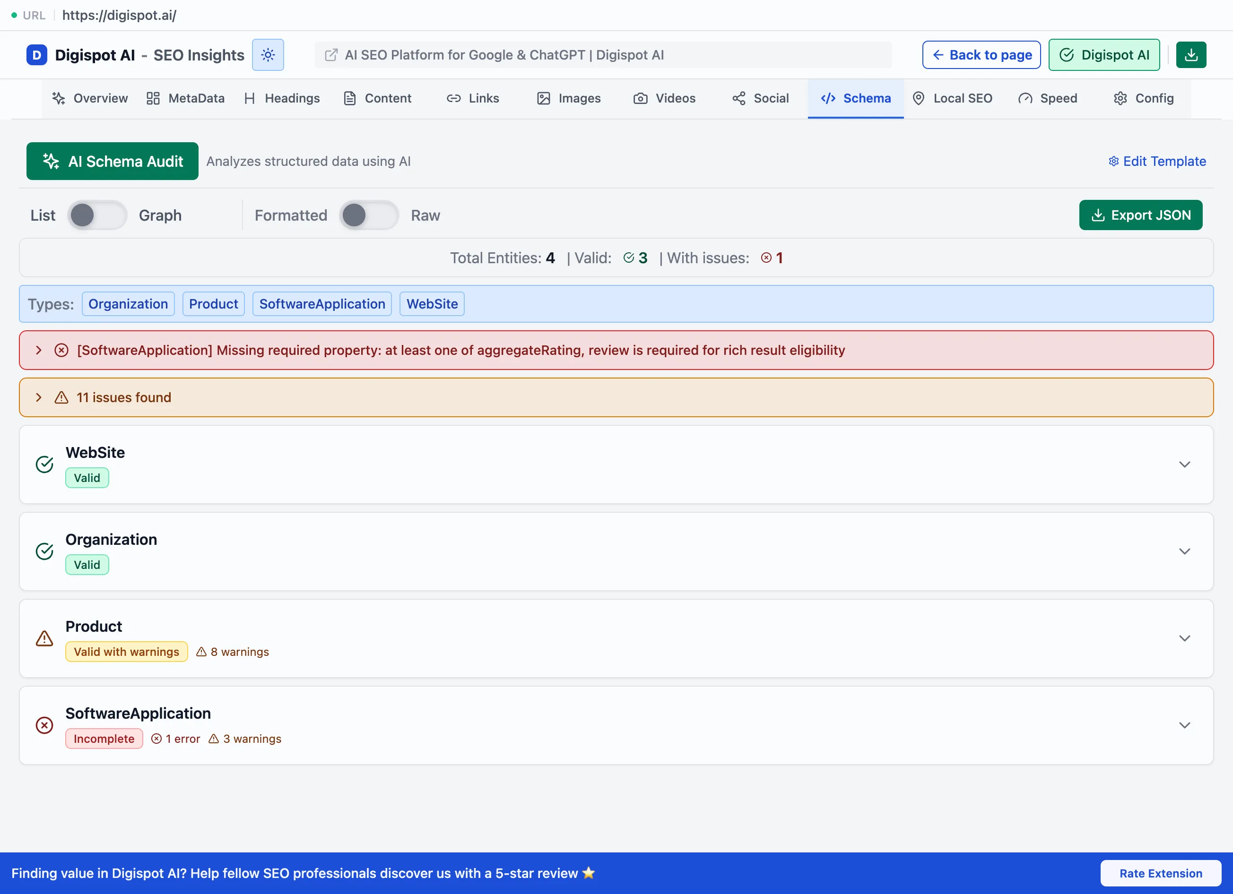Viewport: 1233px width, 894px height.
Task: Click the URL text https://digispot.ai/
Action: [x=119, y=15]
